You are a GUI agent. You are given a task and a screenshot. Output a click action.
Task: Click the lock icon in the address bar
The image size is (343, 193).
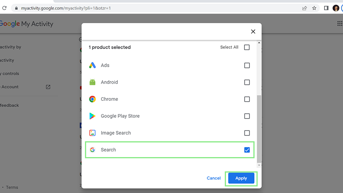click(16, 8)
